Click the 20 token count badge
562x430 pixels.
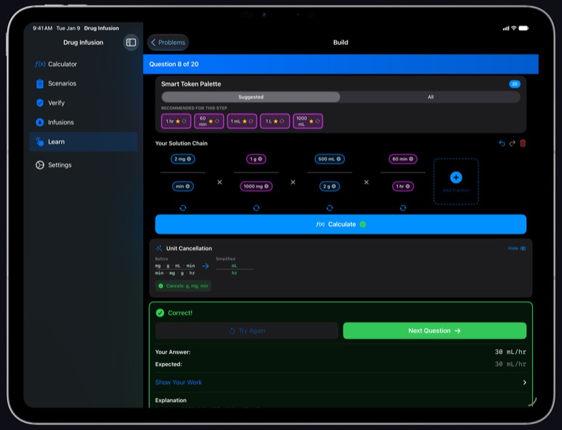tap(514, 84)
